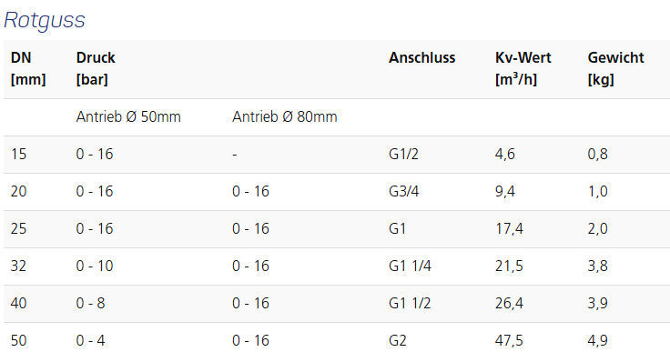The width and height of the screenshot is (670, 362).
Task: Select the Kv value 9,4 cell
Action: point(504,191)
